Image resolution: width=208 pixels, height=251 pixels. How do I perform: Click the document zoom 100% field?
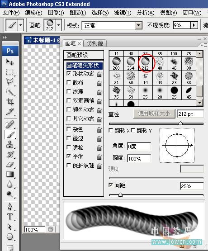[34, 230]
